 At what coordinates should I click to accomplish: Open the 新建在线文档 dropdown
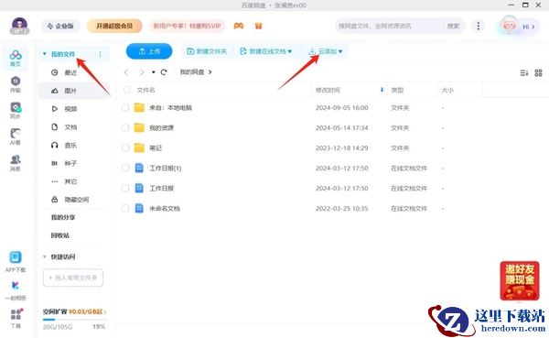[265, 51]
